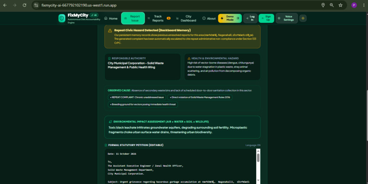Open the About page

[x=209, y=18]
